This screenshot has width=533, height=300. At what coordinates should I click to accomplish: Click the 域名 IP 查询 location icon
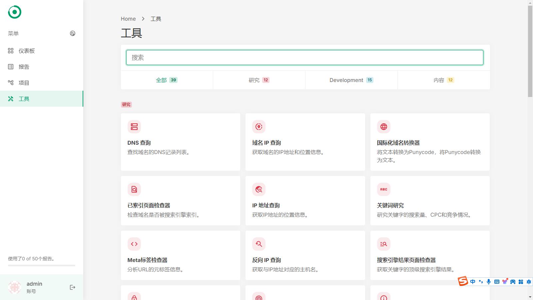click(259, 127)
